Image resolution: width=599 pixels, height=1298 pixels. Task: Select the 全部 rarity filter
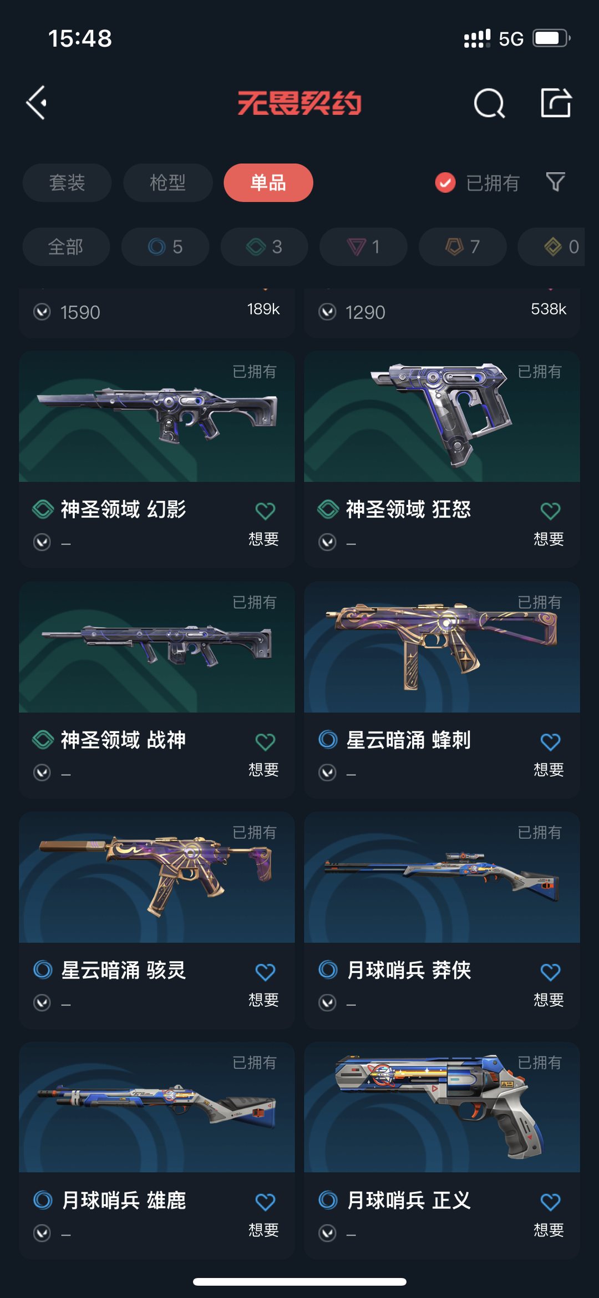66,247
